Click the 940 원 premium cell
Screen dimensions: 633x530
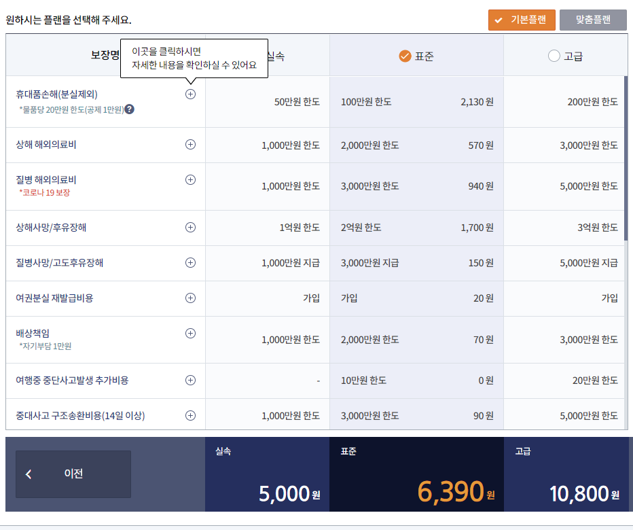[x=481, y=186]
